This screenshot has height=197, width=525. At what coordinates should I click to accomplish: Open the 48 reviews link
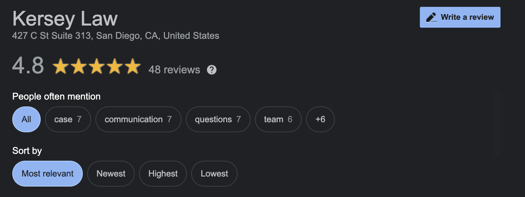(174, 69)
